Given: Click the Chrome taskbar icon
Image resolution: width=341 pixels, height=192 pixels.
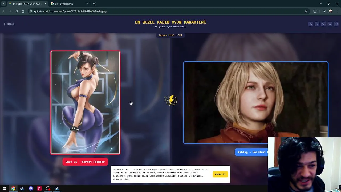Looking at the screenshot, I should tap(13, 189).
